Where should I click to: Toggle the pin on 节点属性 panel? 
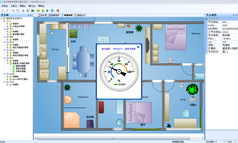pos(234,15)
